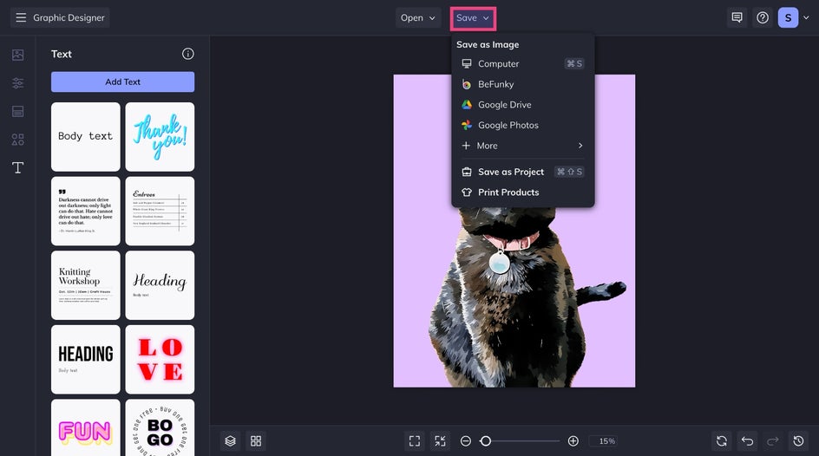The image size is (819, 456).
Task: Expand the account chevron beside avatar
Action: point(806,17)
